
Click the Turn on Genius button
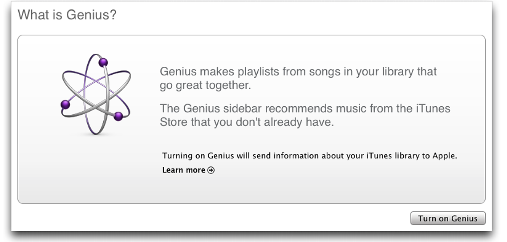coord(448,218)
